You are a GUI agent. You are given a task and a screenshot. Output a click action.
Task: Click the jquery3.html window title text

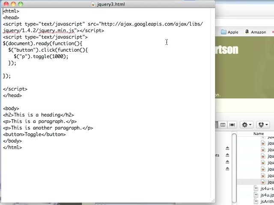pyautogui.click(x=111, y=4)
